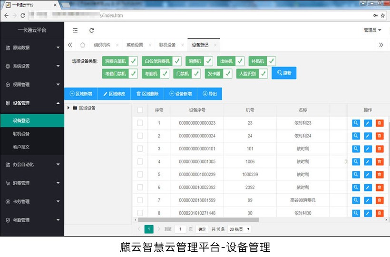Click the blue 刷新 search button
The image size is (390, 257).
coord(283,73)
